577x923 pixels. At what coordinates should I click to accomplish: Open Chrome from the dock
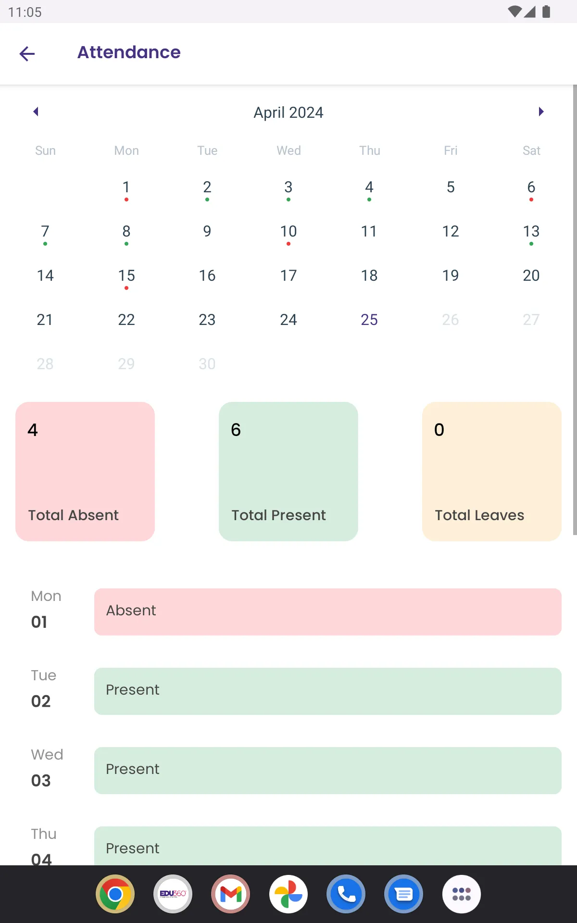coord(115,894)
